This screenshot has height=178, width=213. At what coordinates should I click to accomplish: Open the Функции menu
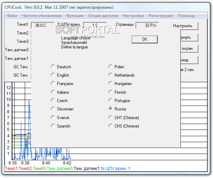(75, 16)
